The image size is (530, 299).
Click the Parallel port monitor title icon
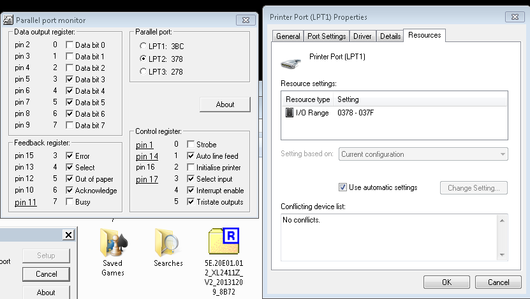pos(10,20)
